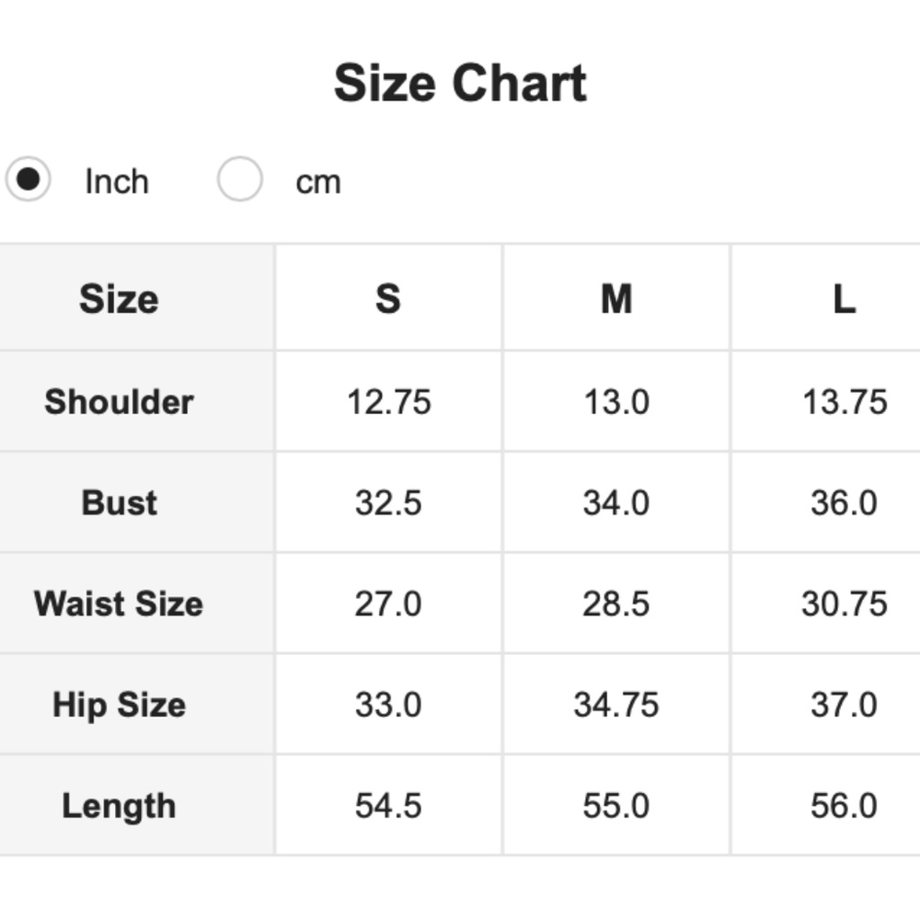Click the 30.75 waist value for L

(x=844, y=604)
